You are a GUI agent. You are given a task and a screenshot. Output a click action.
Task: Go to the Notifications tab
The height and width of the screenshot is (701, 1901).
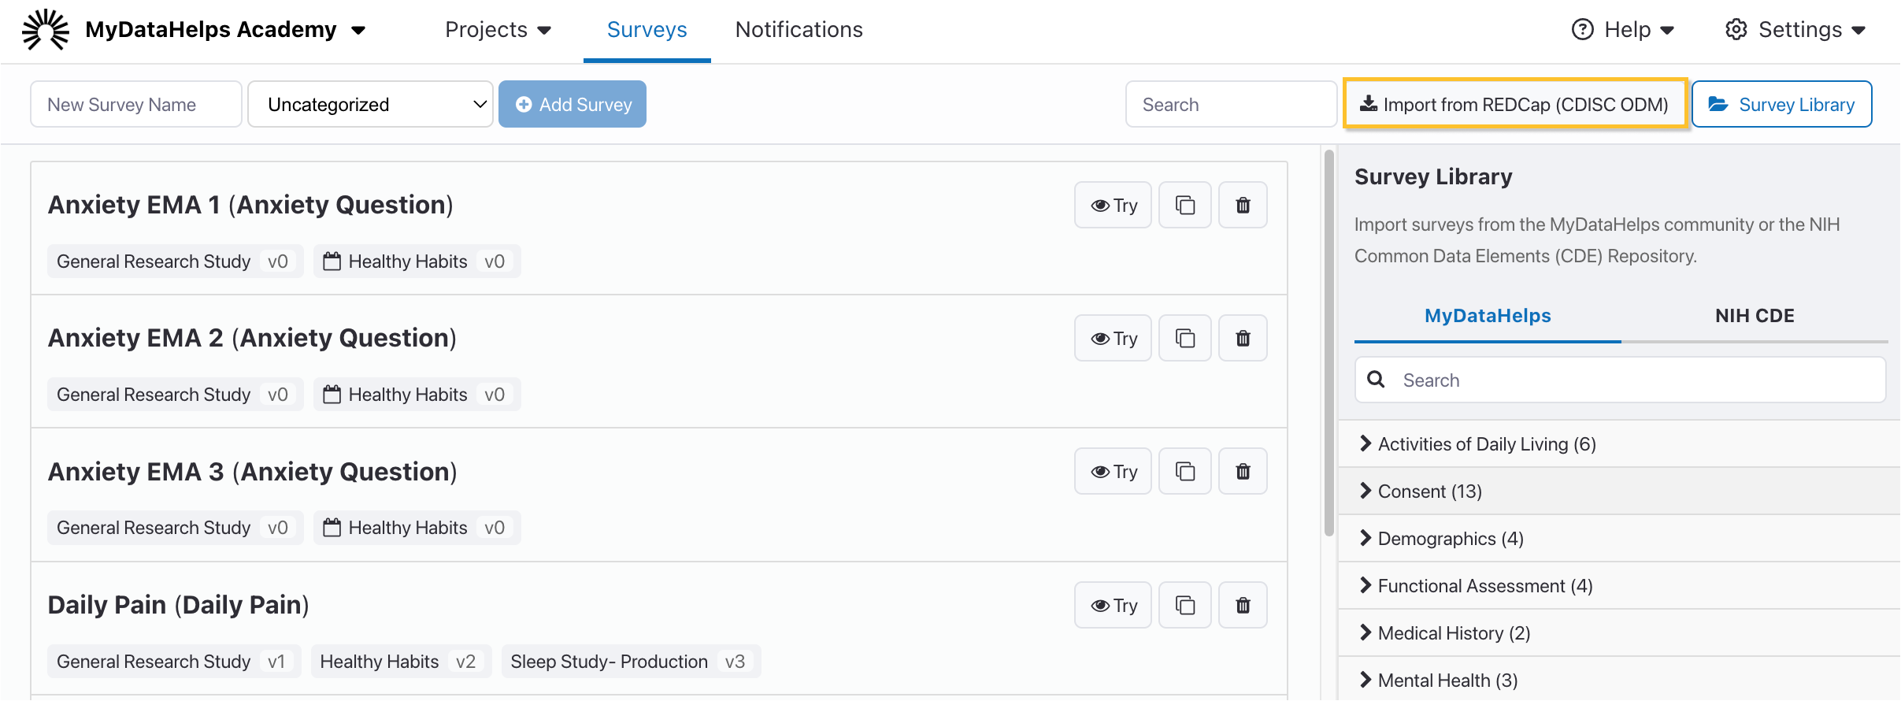coord(799,30)
